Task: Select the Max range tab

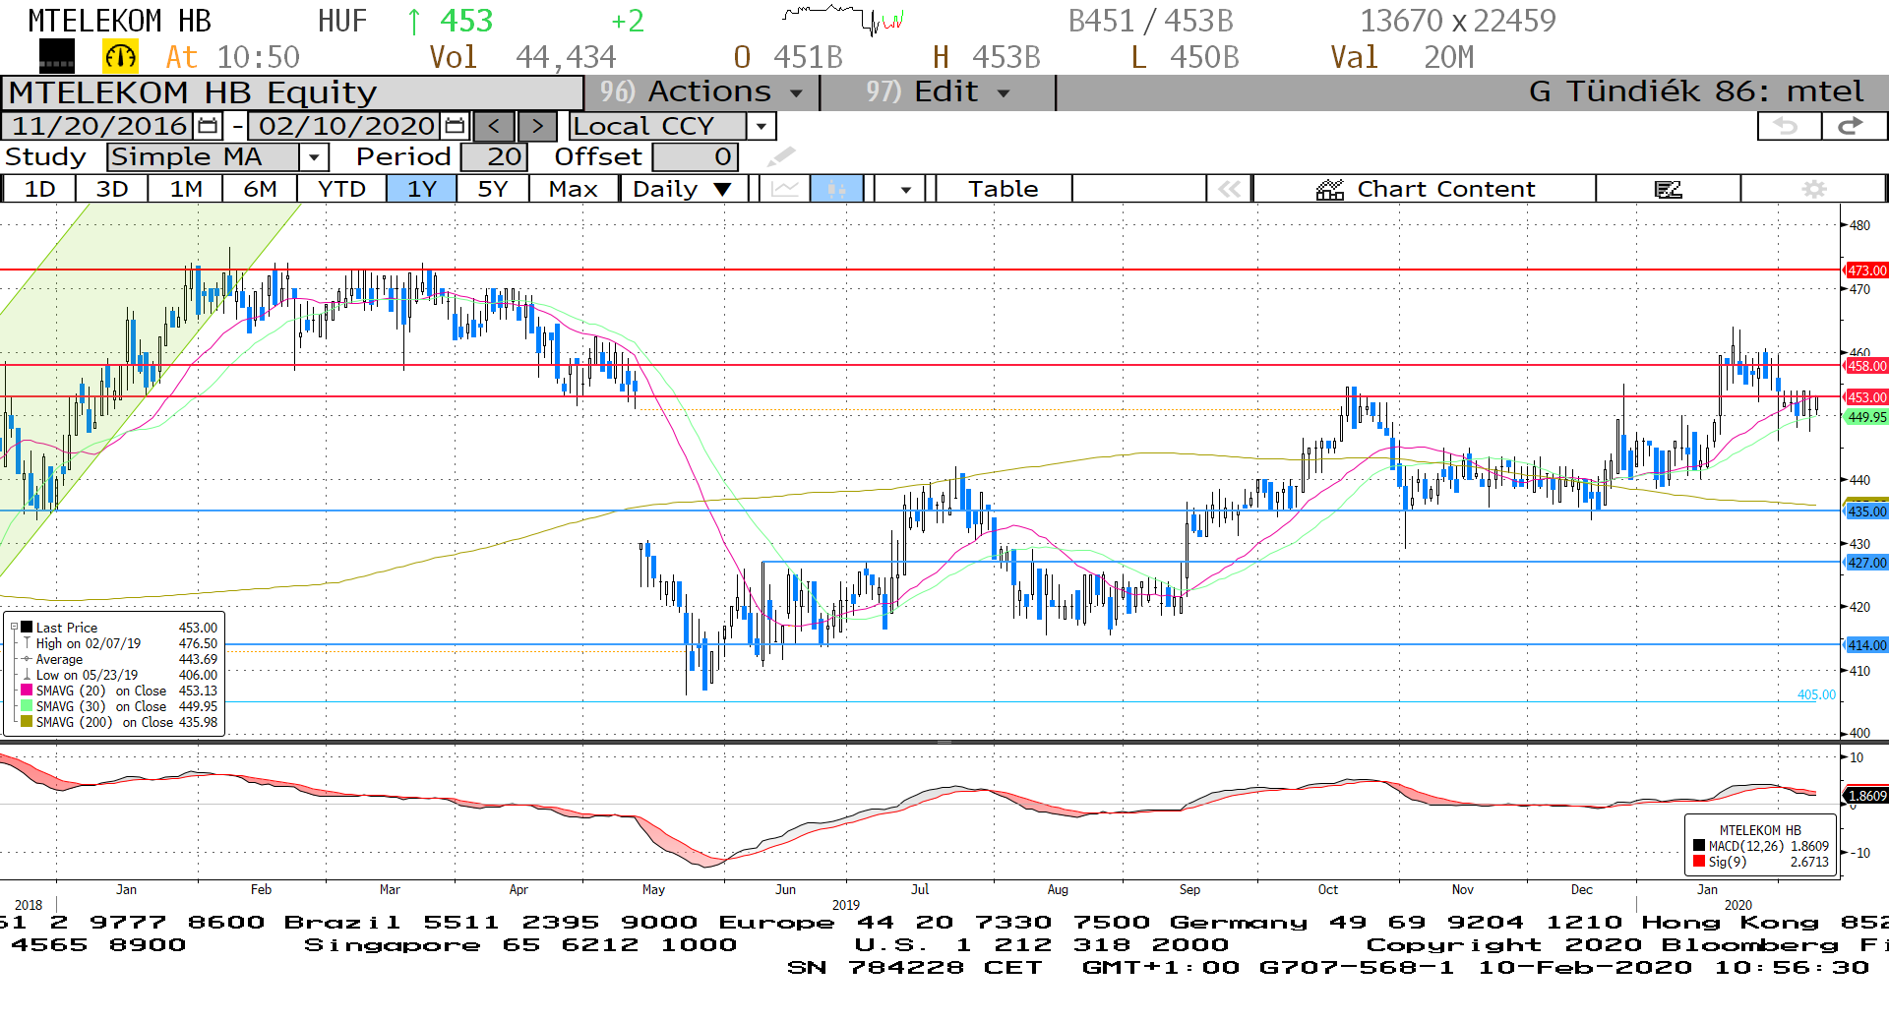Action: pos(574,189)
